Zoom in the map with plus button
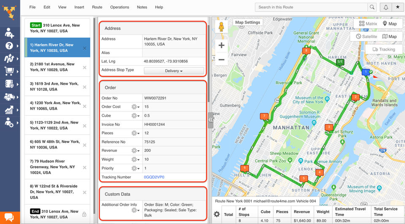The height and width of the screenshot is (224, 405). pos(221,46)
